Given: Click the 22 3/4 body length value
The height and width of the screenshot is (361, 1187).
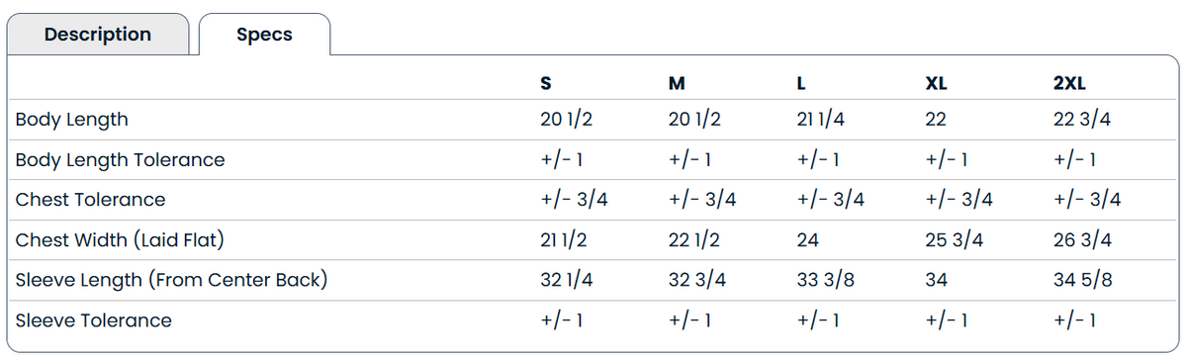Looking at the screenshot, I should click(x=1082, y=120).
